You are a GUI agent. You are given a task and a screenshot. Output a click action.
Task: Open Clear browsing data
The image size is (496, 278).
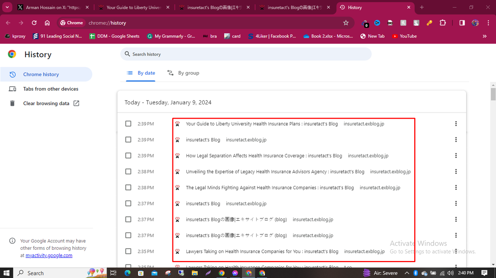pos(46,103)
